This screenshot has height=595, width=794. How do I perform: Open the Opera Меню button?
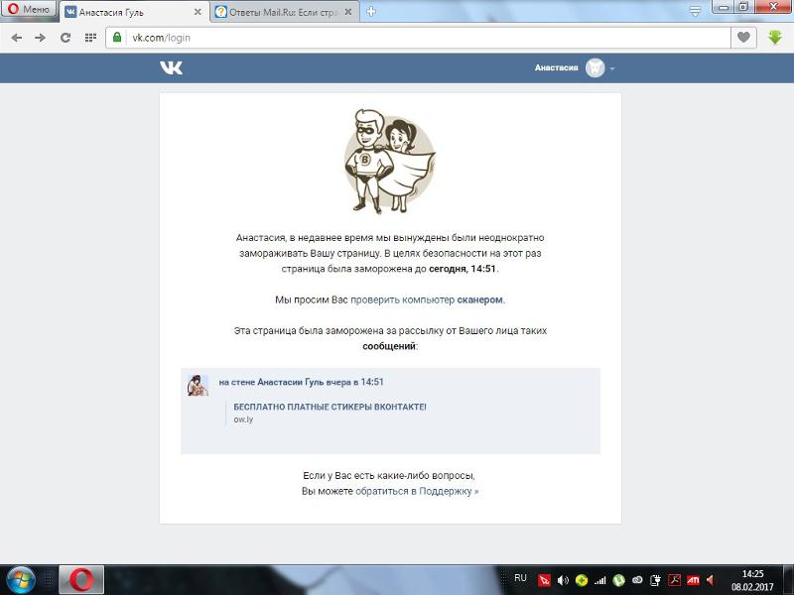29,11
